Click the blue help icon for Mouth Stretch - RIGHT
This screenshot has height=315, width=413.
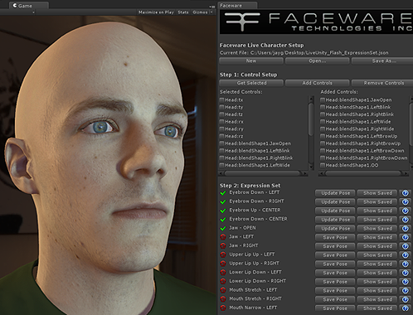[x=405, y=299]
